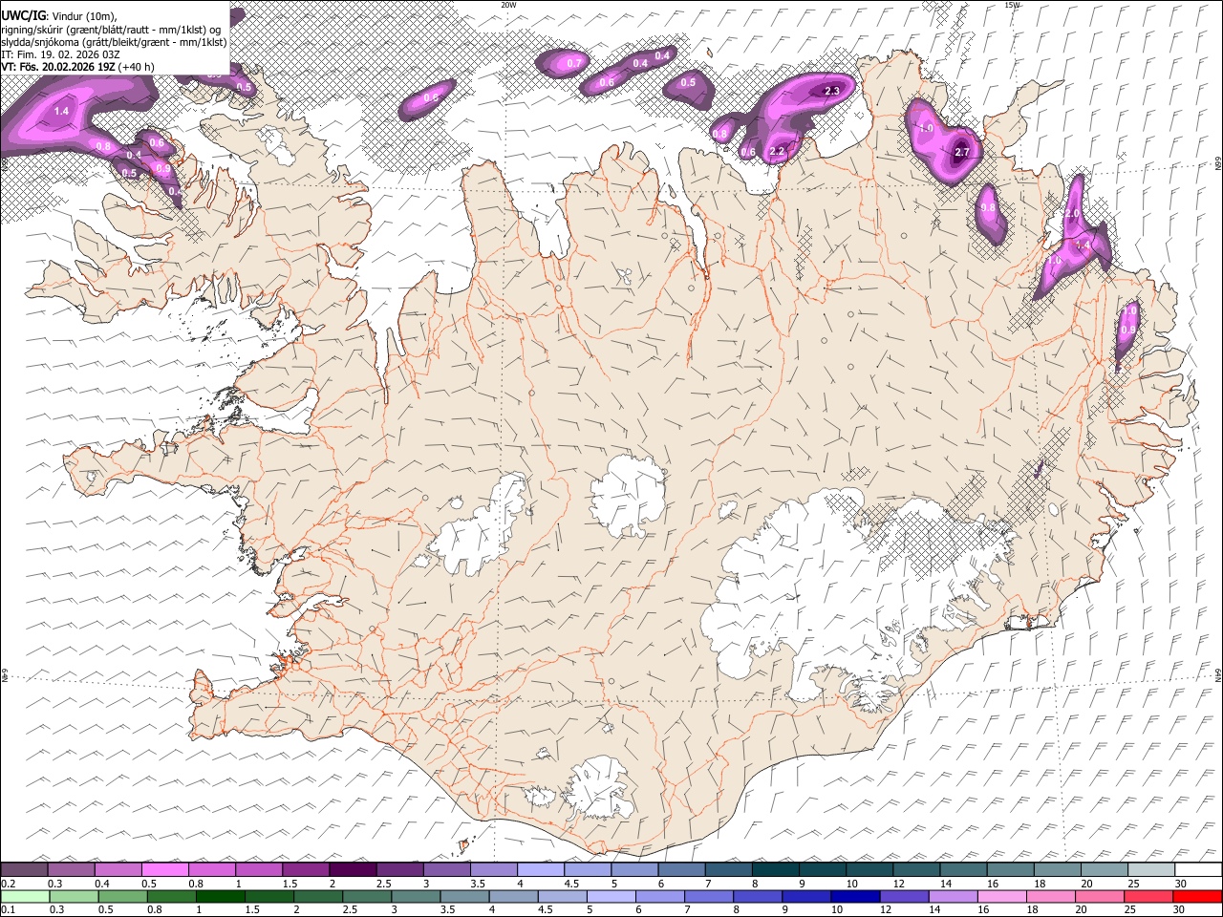The image size is (1223, 917).
Task: Click the dark mauve 0.2–0.3 swatch on upper scale
Action: point(24,870)
